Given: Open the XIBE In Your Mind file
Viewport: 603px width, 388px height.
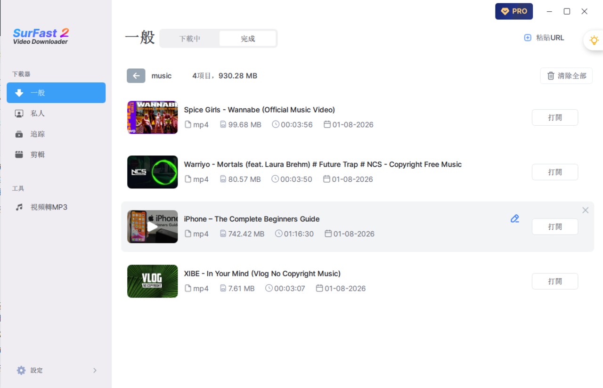Looking at the screenshot, I should 554,282.
